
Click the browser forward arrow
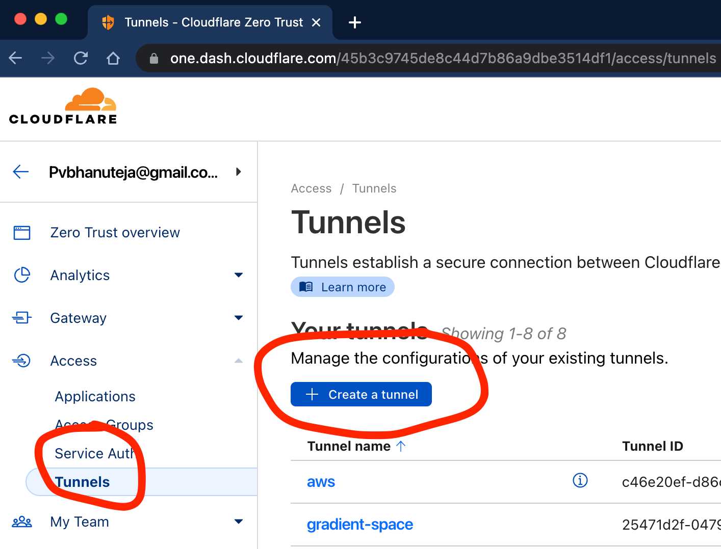(48, 58)
